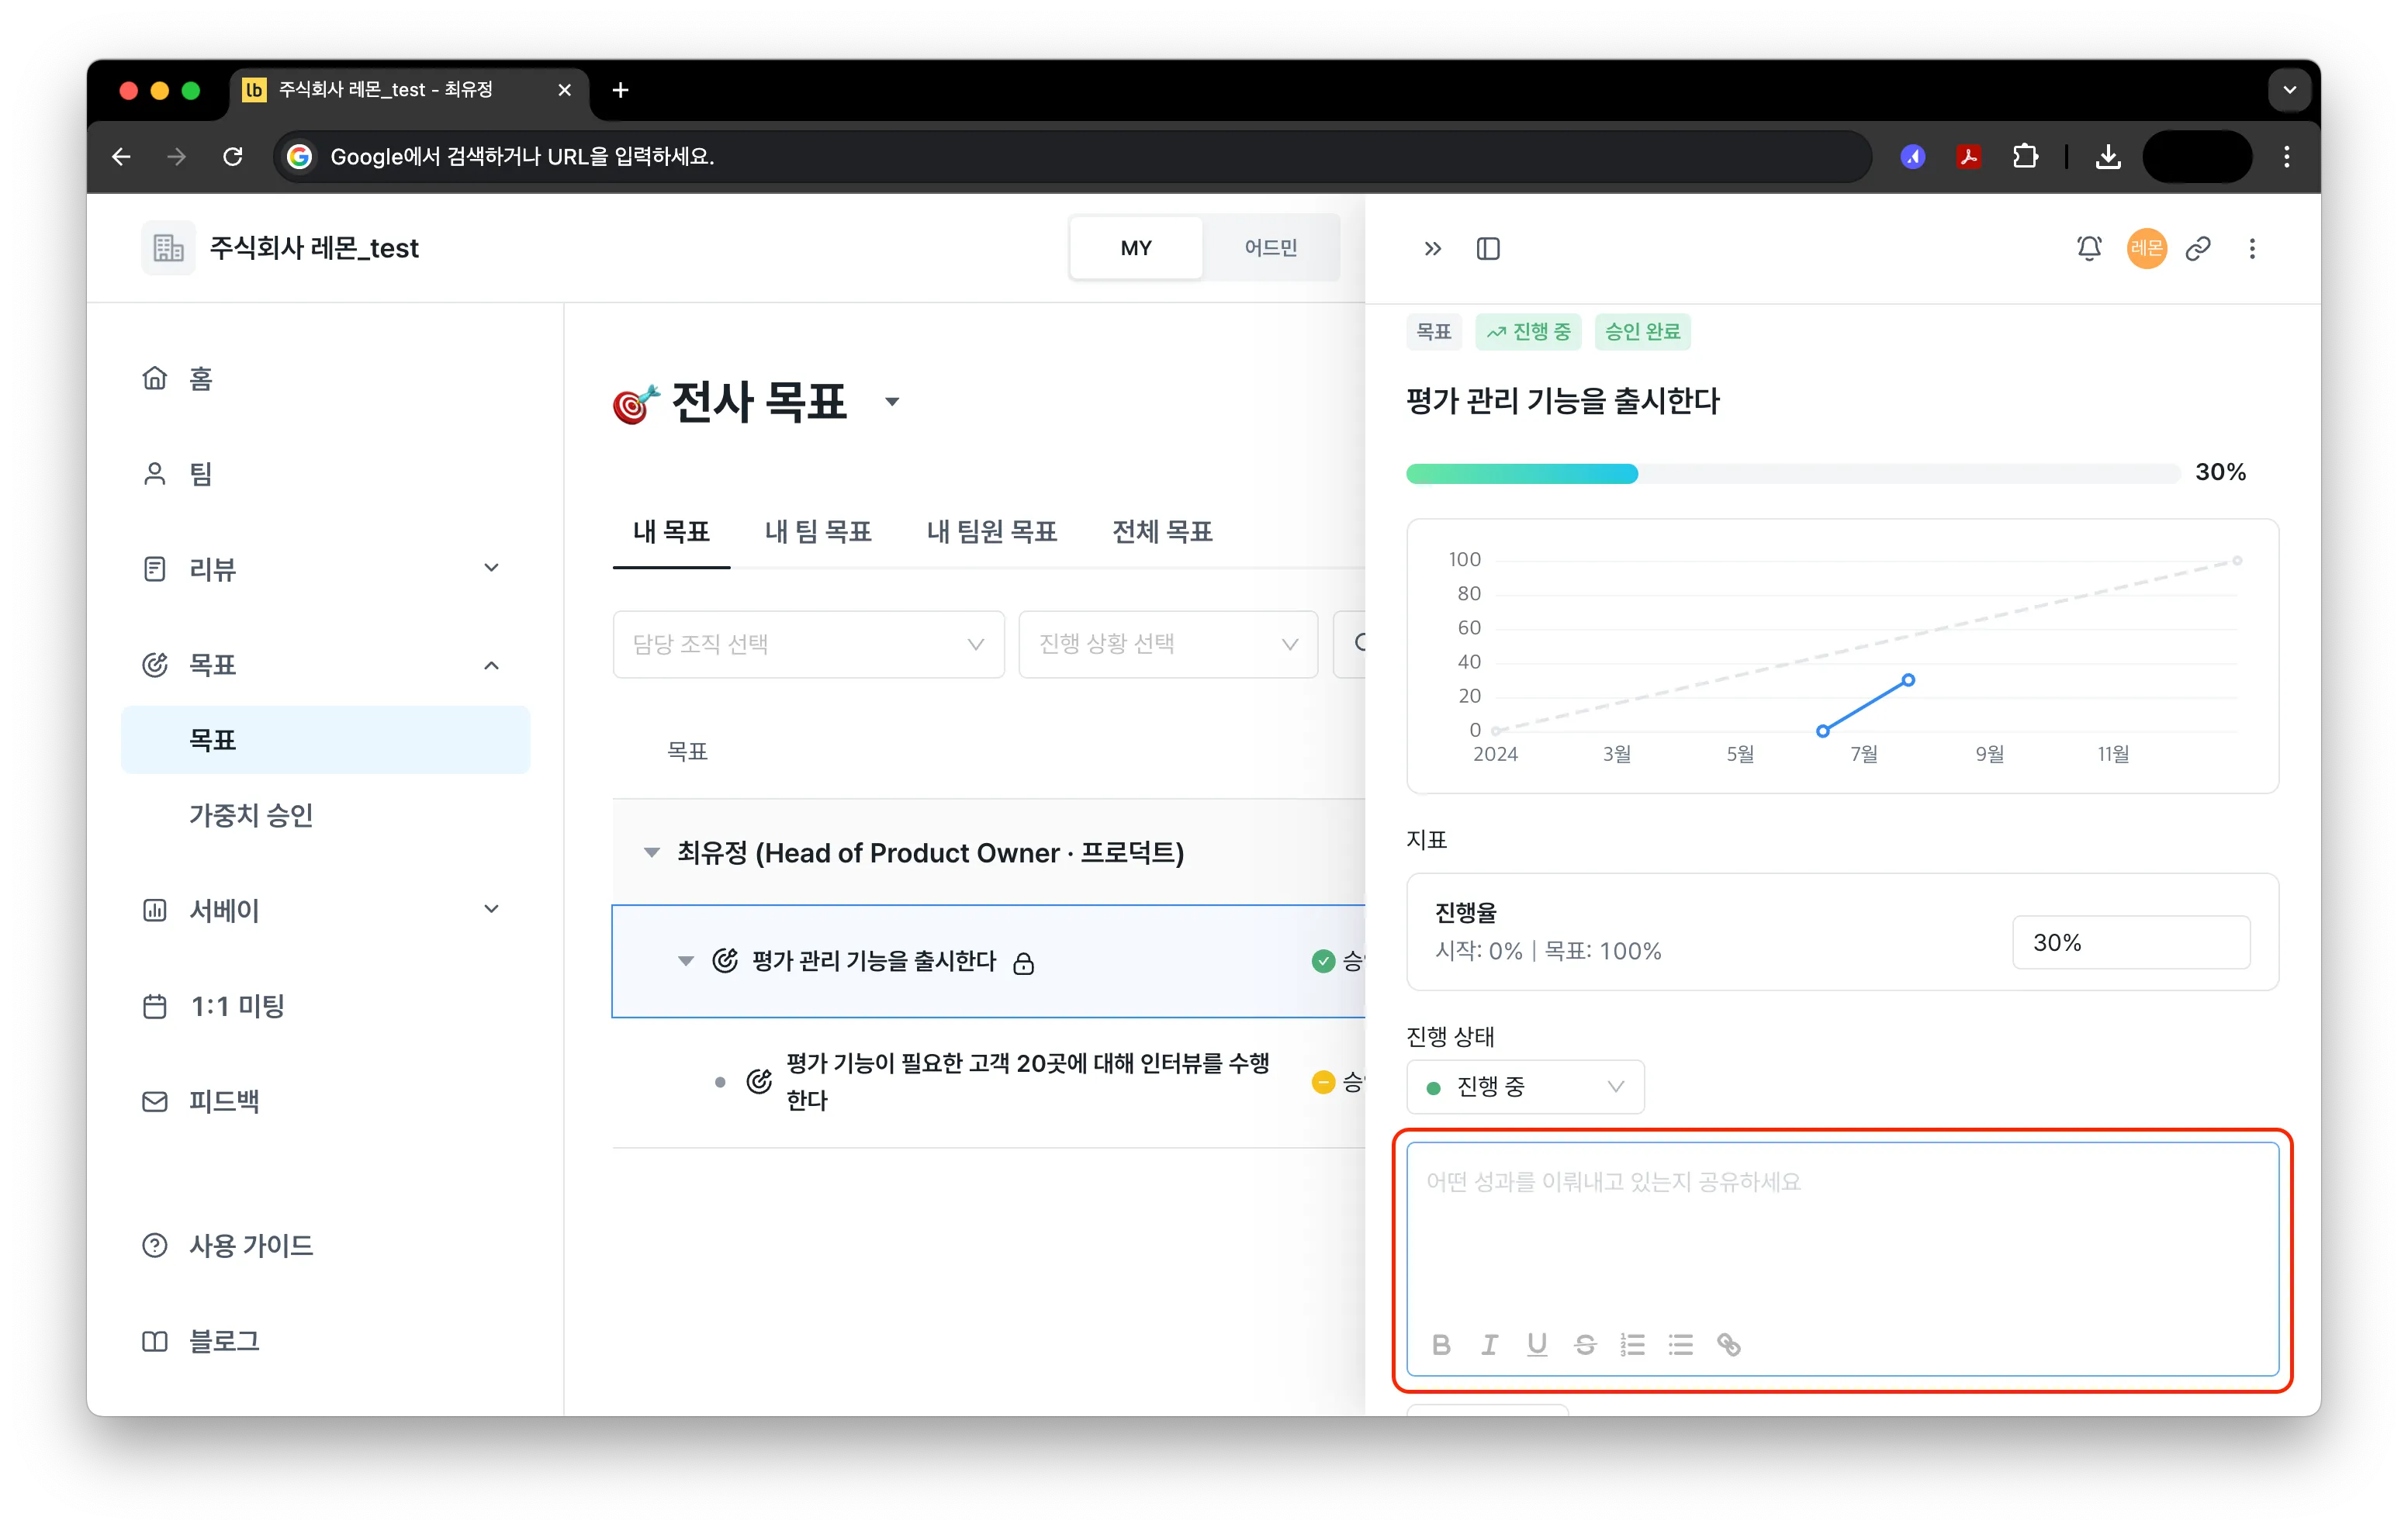Select the 전체 목표 tab
The width and height of the screenshot is (2408, 1531).
coord(1162,531)
